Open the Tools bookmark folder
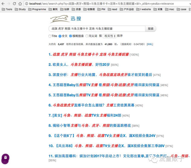This screenshot has width=191, height=168. 7,9
